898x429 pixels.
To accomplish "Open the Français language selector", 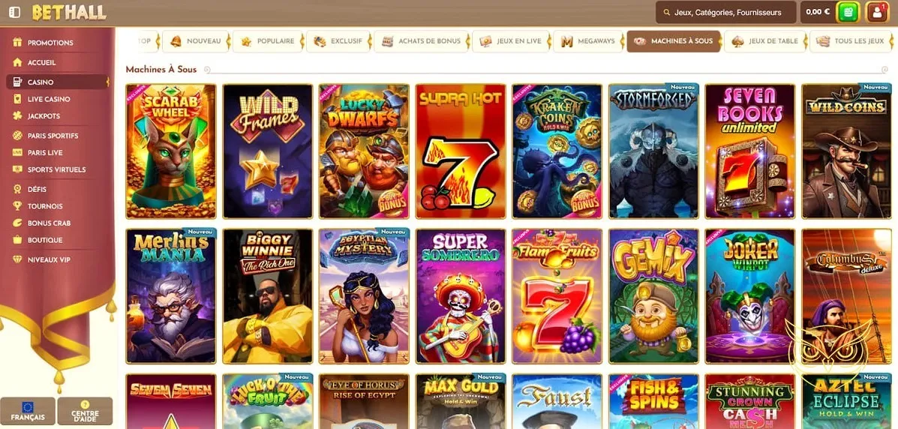I will [x=28, y=411].
